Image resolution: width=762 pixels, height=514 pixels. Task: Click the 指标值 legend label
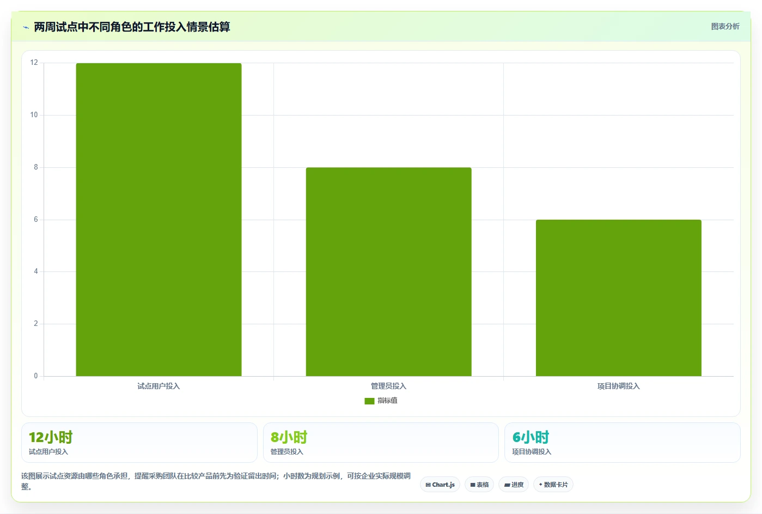tap(387, 401)
